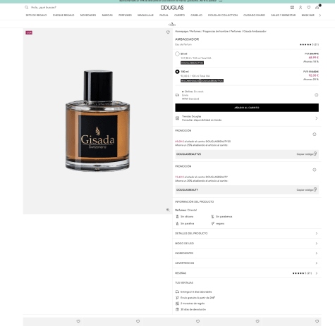The width and height of the screenshot is (335, 326).
Task: Click the delivery info circle icon
Action: click(317, 95)
